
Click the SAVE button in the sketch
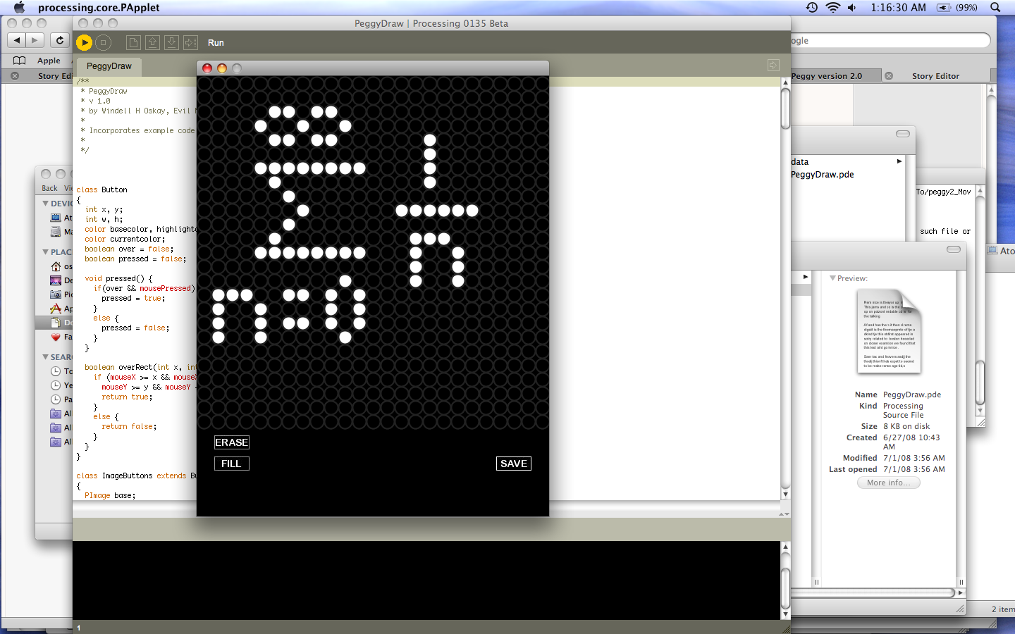point(514,464)
